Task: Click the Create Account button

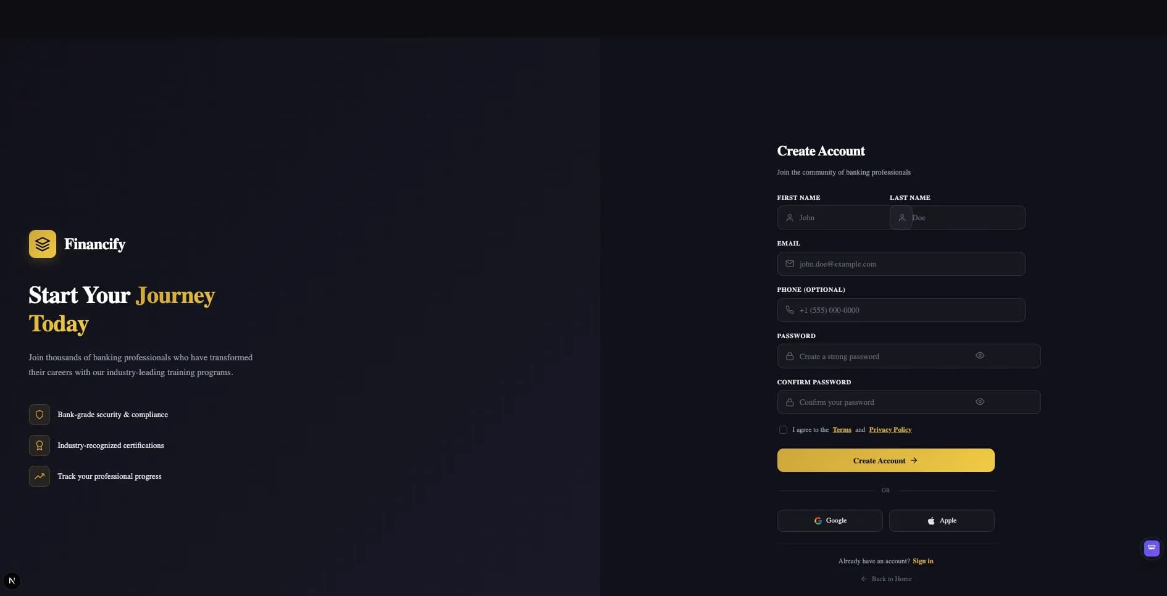Action: point(885,460)
